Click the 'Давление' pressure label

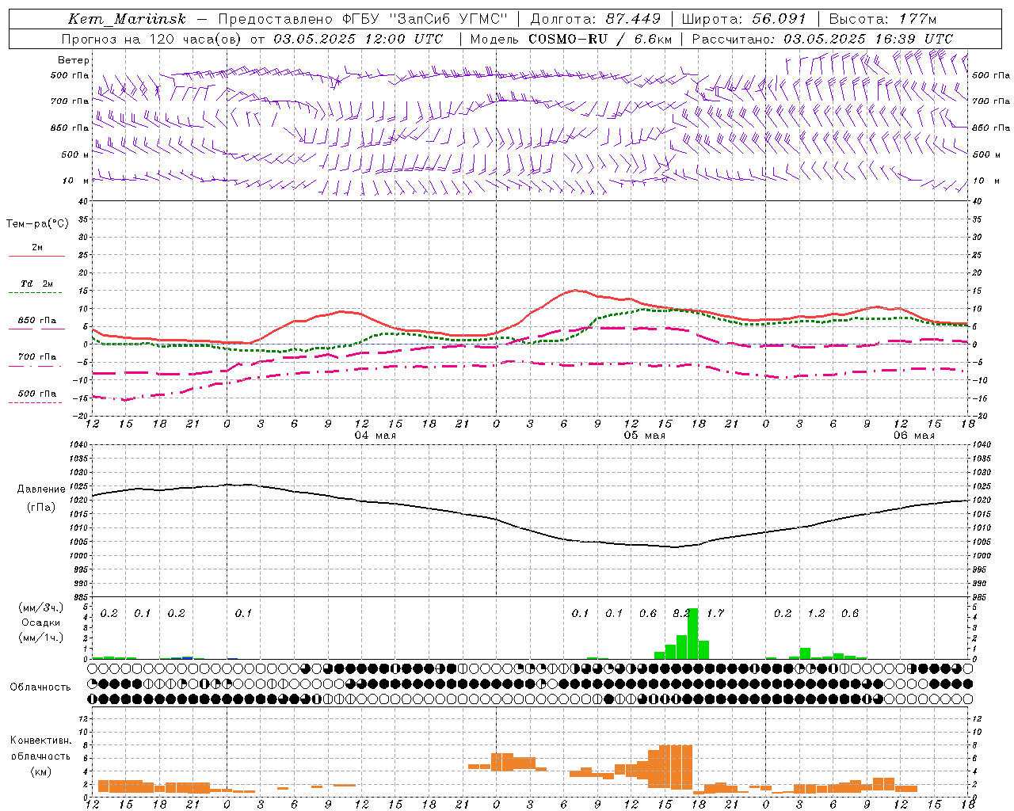tap(41, 489)
